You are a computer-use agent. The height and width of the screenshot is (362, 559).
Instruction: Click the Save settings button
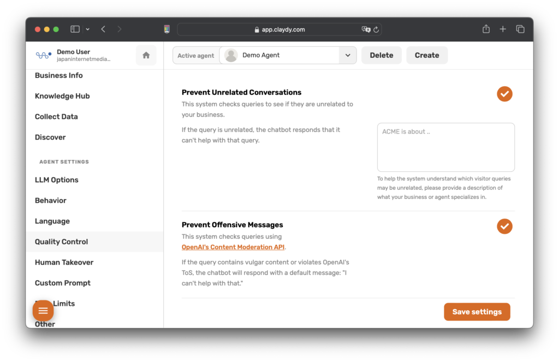pos(477,312)
